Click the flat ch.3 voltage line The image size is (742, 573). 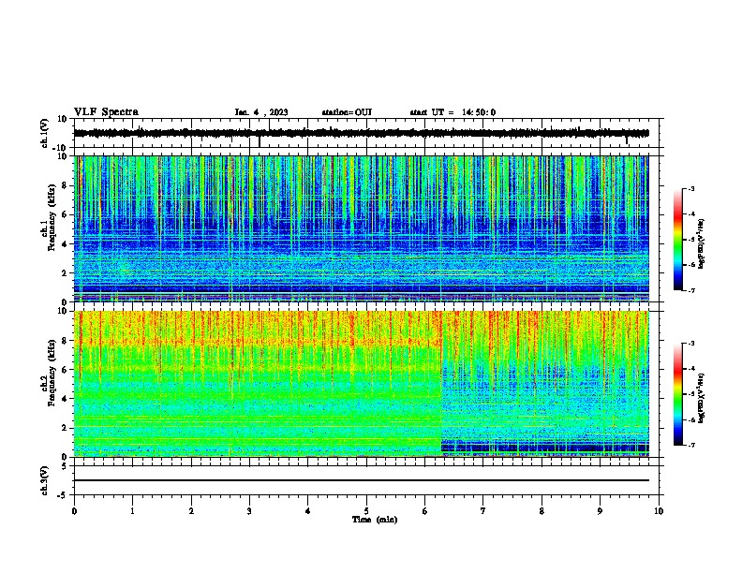click(361, 480)
